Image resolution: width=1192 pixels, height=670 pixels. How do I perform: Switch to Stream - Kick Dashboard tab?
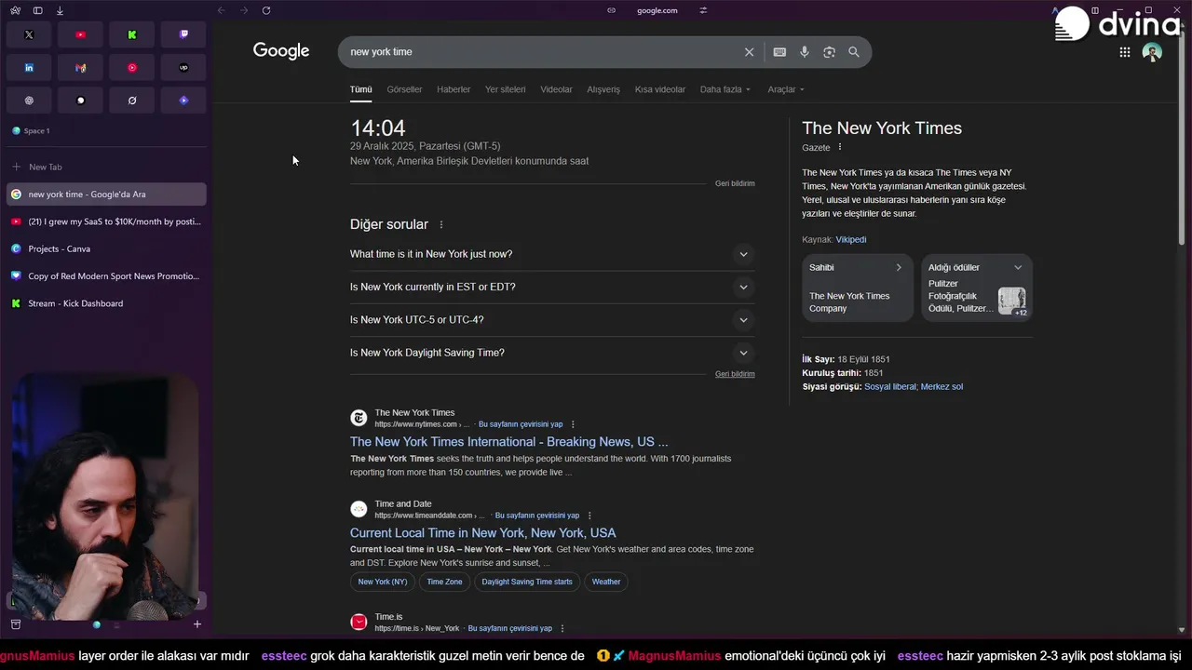pyautogui.click(x=106, y=303)
